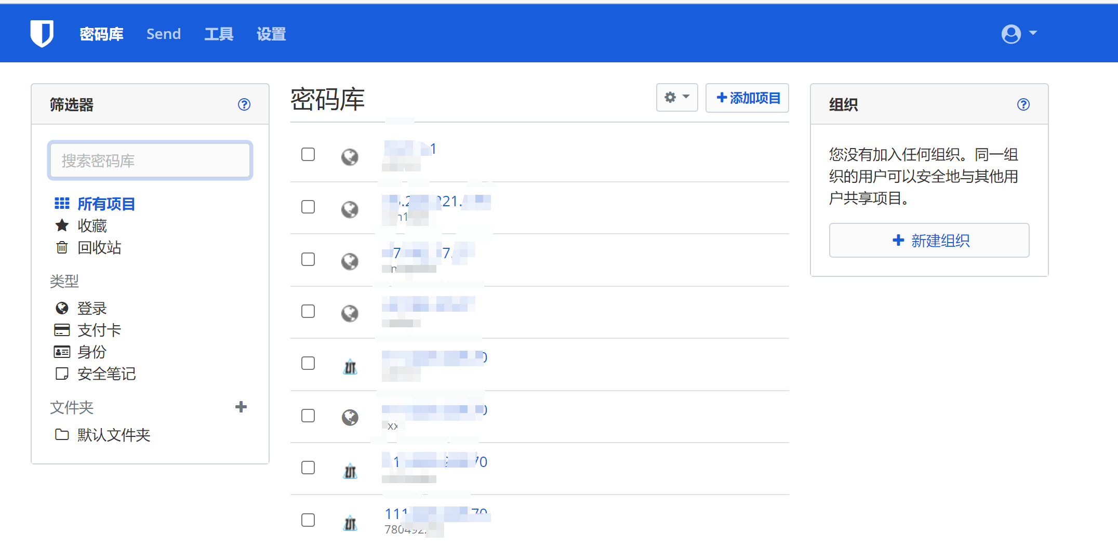Viewport: 1118px width, 546px height.
Task: Open the 密码库 tab
Action: (101, 34)
